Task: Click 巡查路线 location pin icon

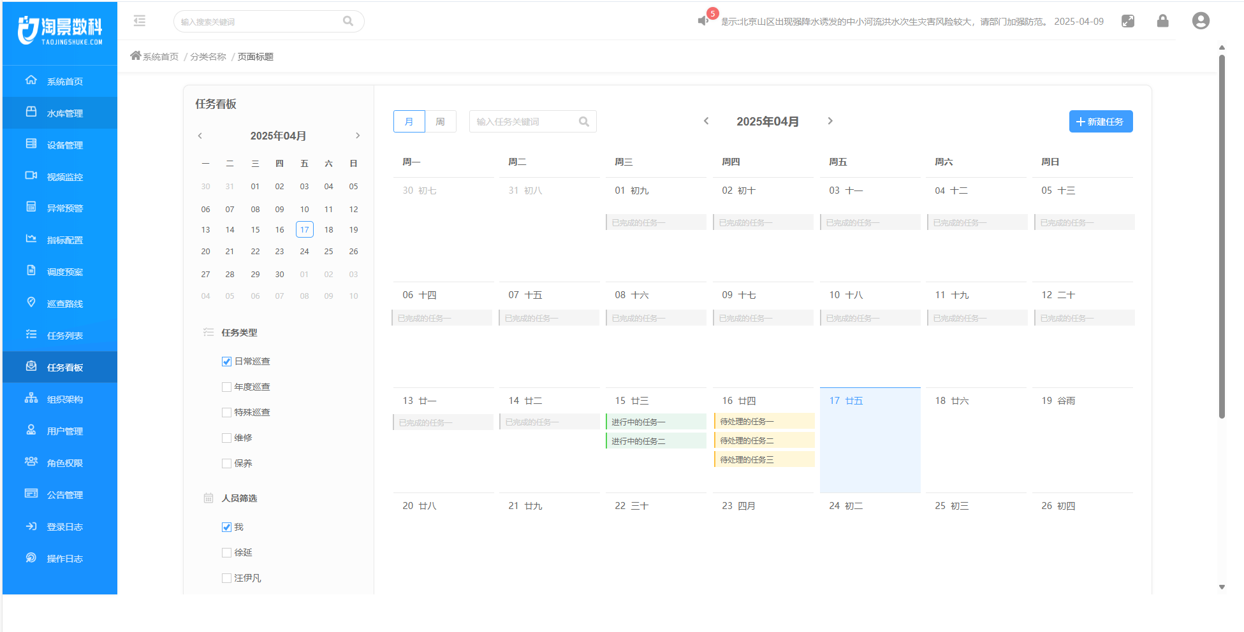Action: (31, 303)
